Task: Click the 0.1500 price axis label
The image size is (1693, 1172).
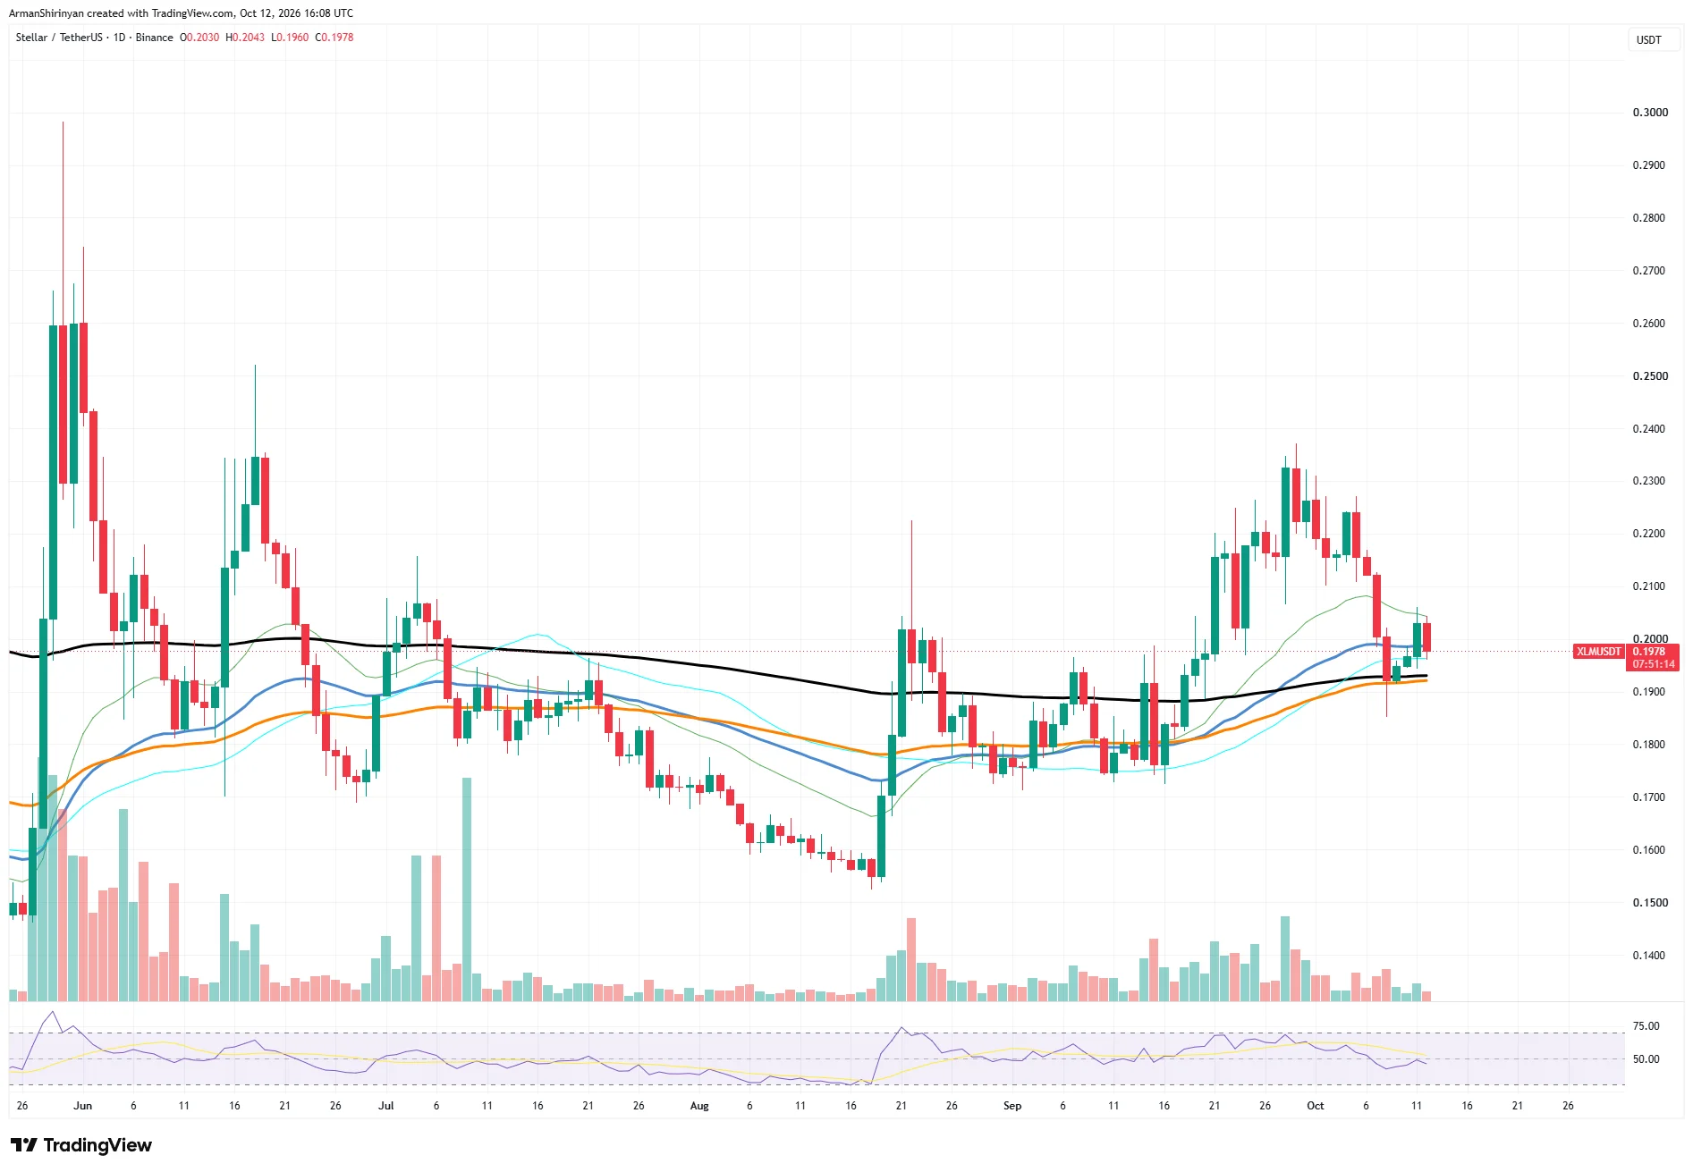Action: (1650, 903)
